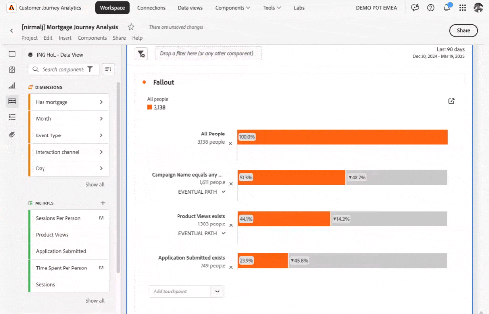Remove the All People touchpoint

click(x=230, y=144)
